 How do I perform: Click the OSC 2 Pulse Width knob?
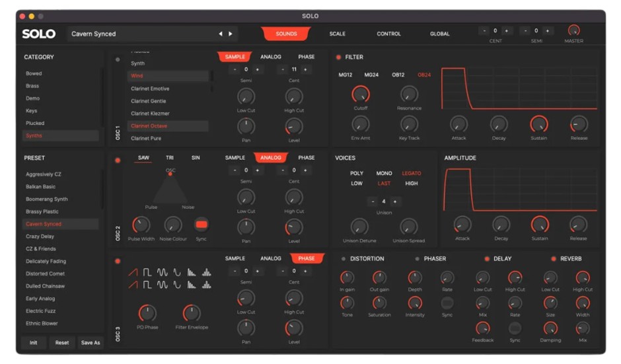[x=141, y=225]
